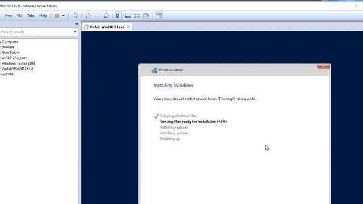
Task: Select Vmlab Win2012 test in the library
Action: click(x=17, y=69)
